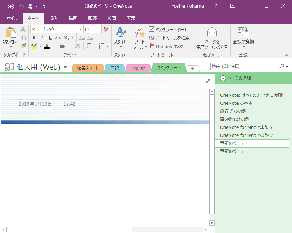
Task: Toggle touch/mouse mode icon
Action: point(30,7)
